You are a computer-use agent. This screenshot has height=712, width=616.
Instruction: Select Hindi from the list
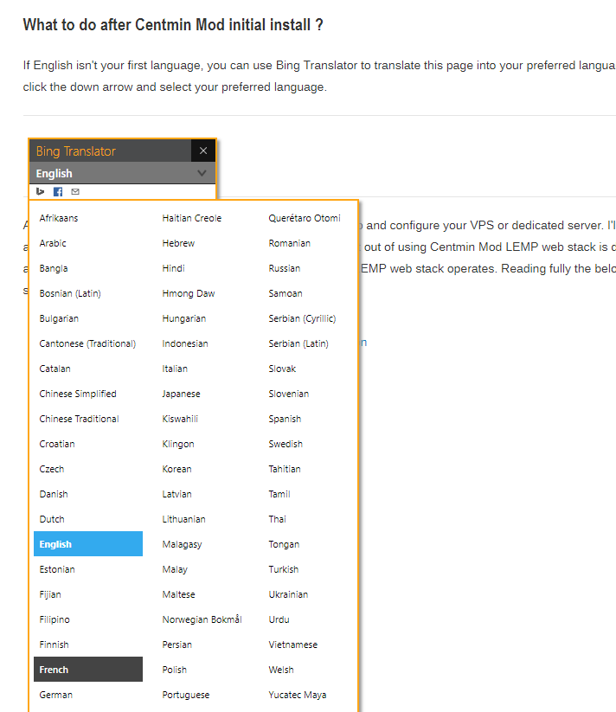[x=173, y=268]
